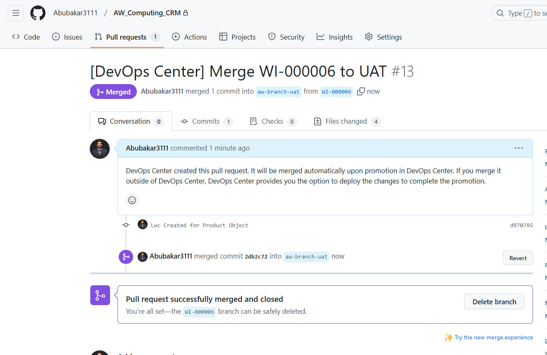Click the Actions tab play icon
Image resolution: width=547 pixels, height=355 pixels.
tap(176, 37)
